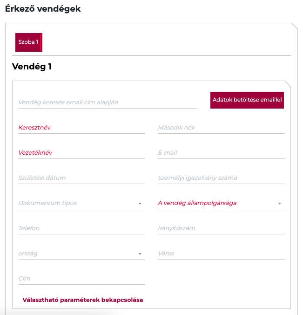Switch to the Szoba 1 tab
Screen dimensions: 303x315
coord(28,42)
